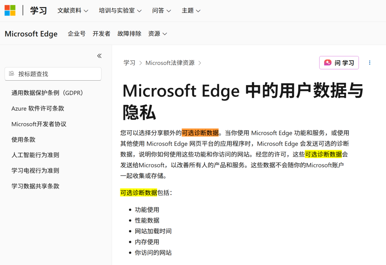
Task: Click the orange highlighted 可选诊断数据 text
Action: point(200,133)
